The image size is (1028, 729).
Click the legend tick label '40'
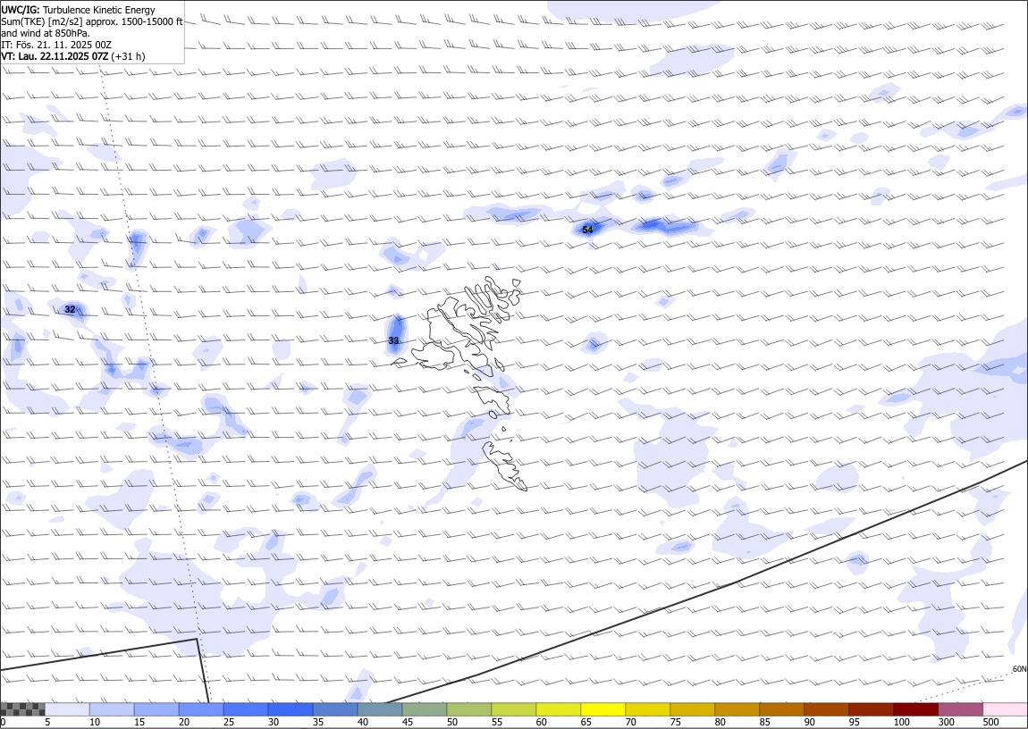pos(363,722)
